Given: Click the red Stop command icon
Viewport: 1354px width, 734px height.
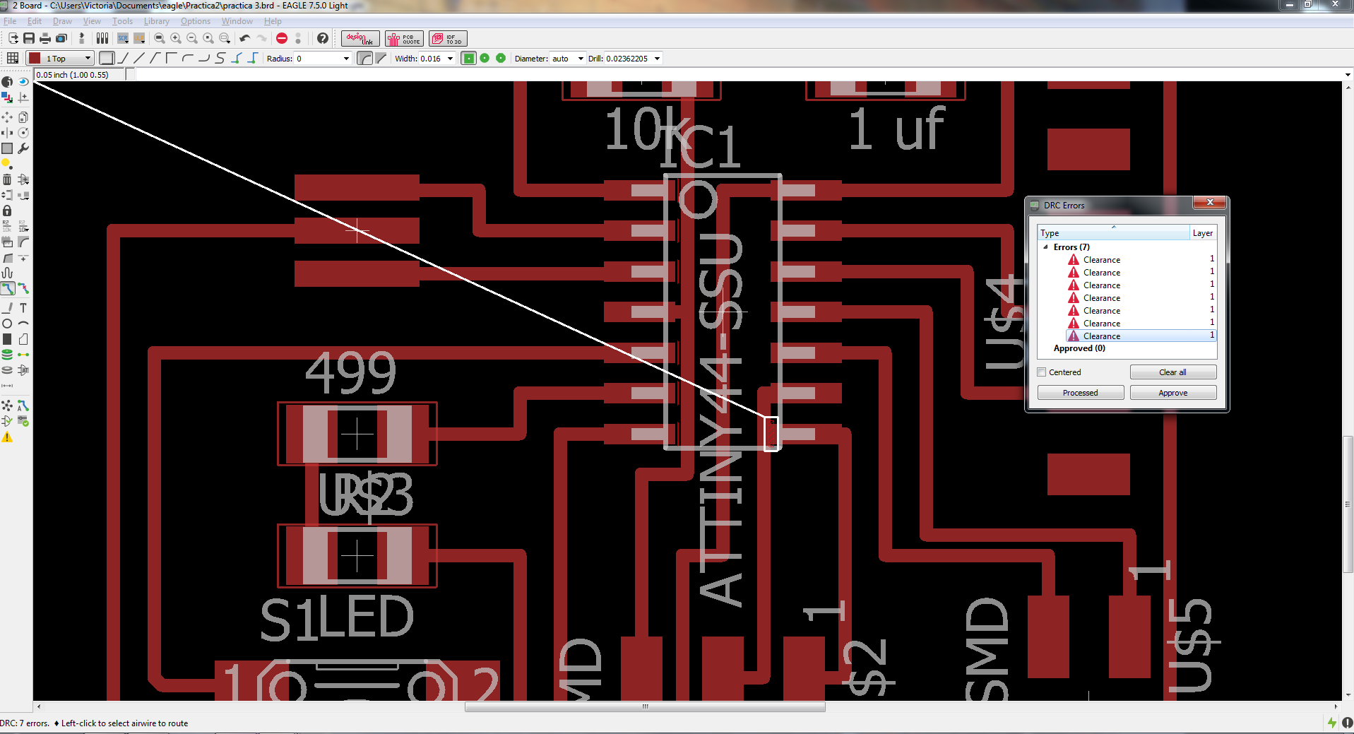Looking at the screenshot, I should 282,38.
